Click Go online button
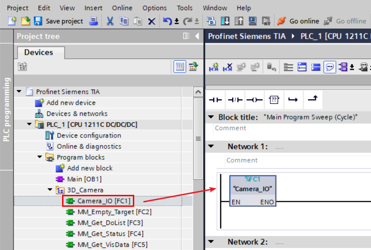 point(298,21)
